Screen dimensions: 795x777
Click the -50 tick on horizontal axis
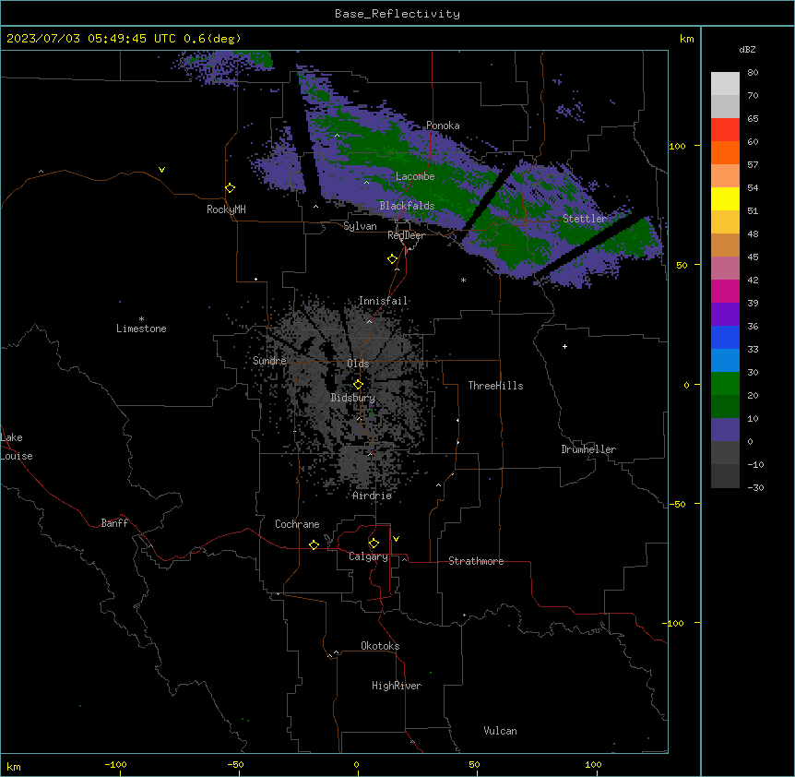click(x=235, y=764)
